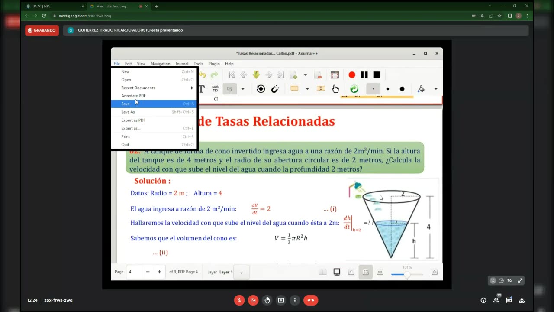The height and width of the screenshot is (312, 554).
Task: Toggle paired pages view icon
Action: 322,272
